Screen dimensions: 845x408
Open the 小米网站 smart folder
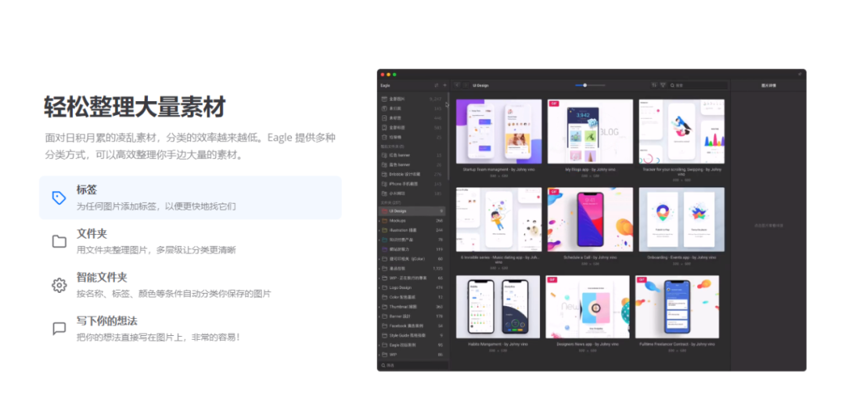pyautogui.click(x=412, y=193)
